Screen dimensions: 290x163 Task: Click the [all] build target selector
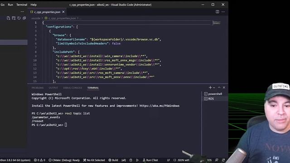click(124, 160)
